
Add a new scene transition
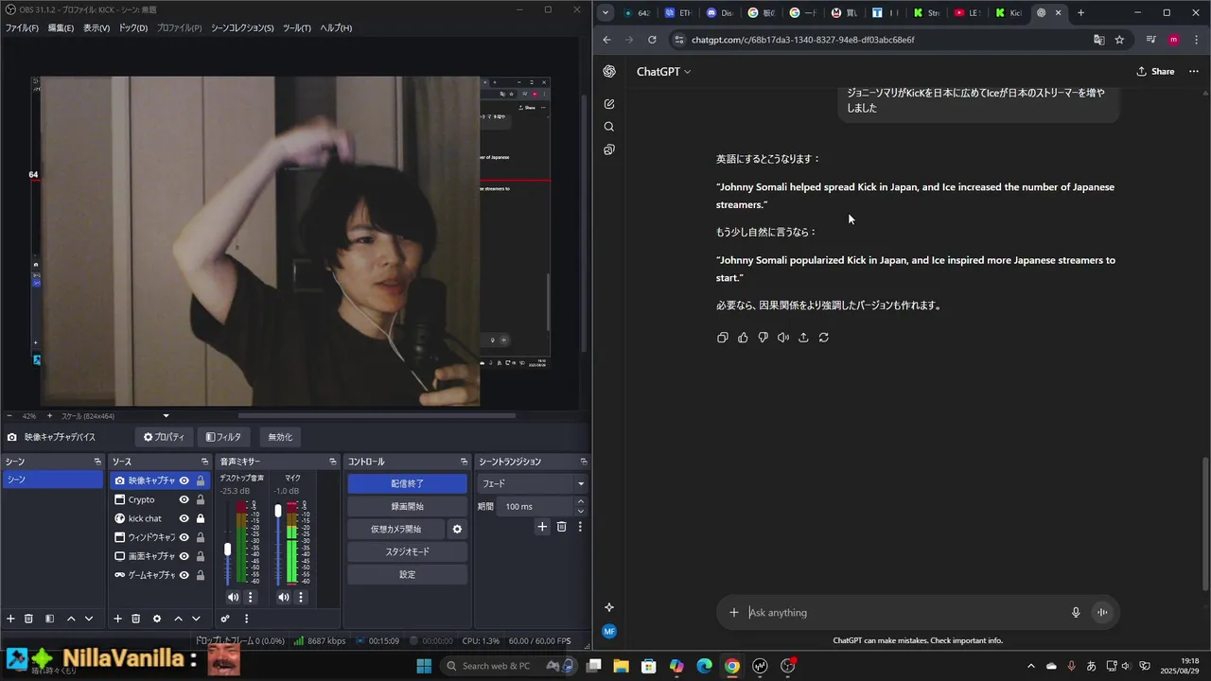(x=542, y=527)
